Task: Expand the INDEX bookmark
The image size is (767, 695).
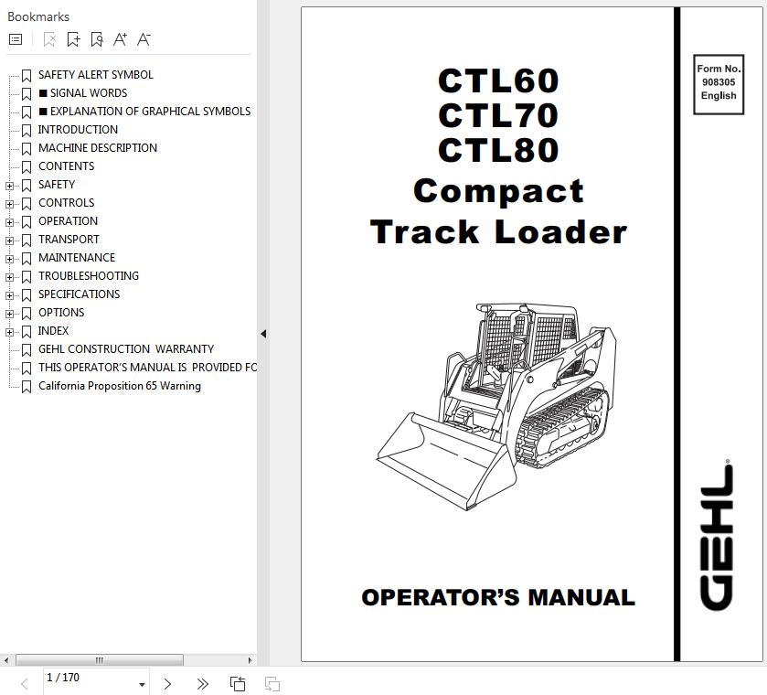Action: (x=9, y=332)
